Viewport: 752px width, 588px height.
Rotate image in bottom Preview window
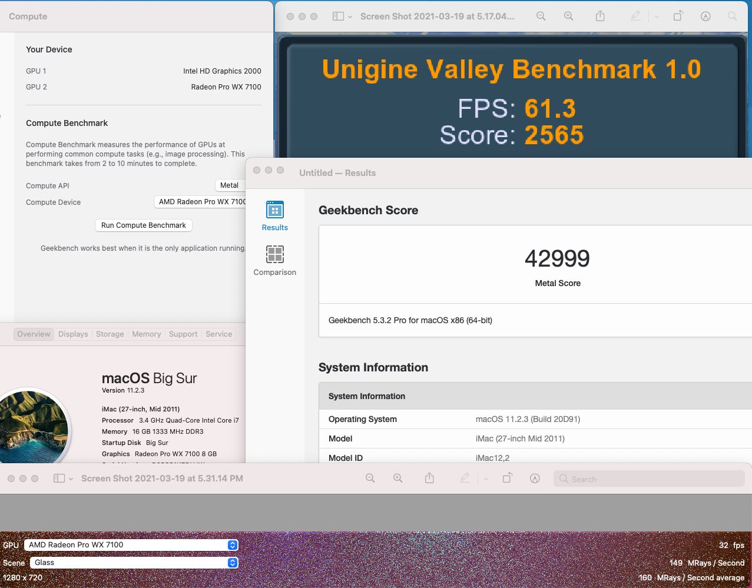point(507,479)
